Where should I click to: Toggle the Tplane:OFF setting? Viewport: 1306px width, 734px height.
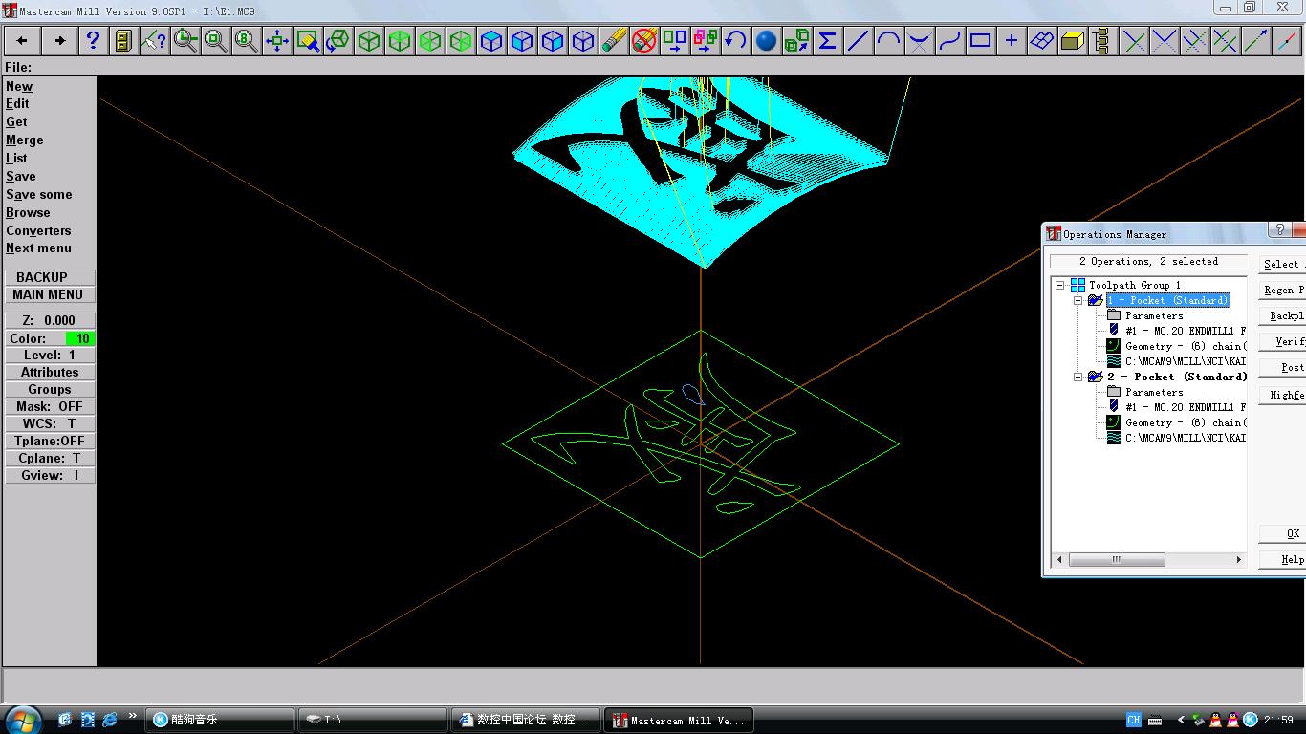coord(50,441)
